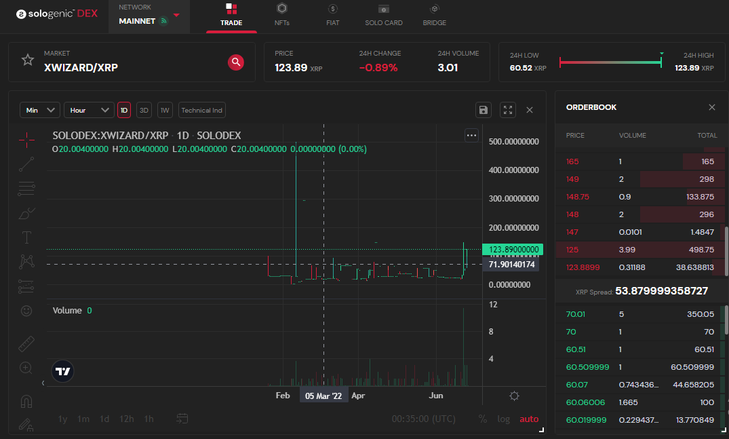Select the long position forecasting tool

pyautogui.click(x=26, y=286)
